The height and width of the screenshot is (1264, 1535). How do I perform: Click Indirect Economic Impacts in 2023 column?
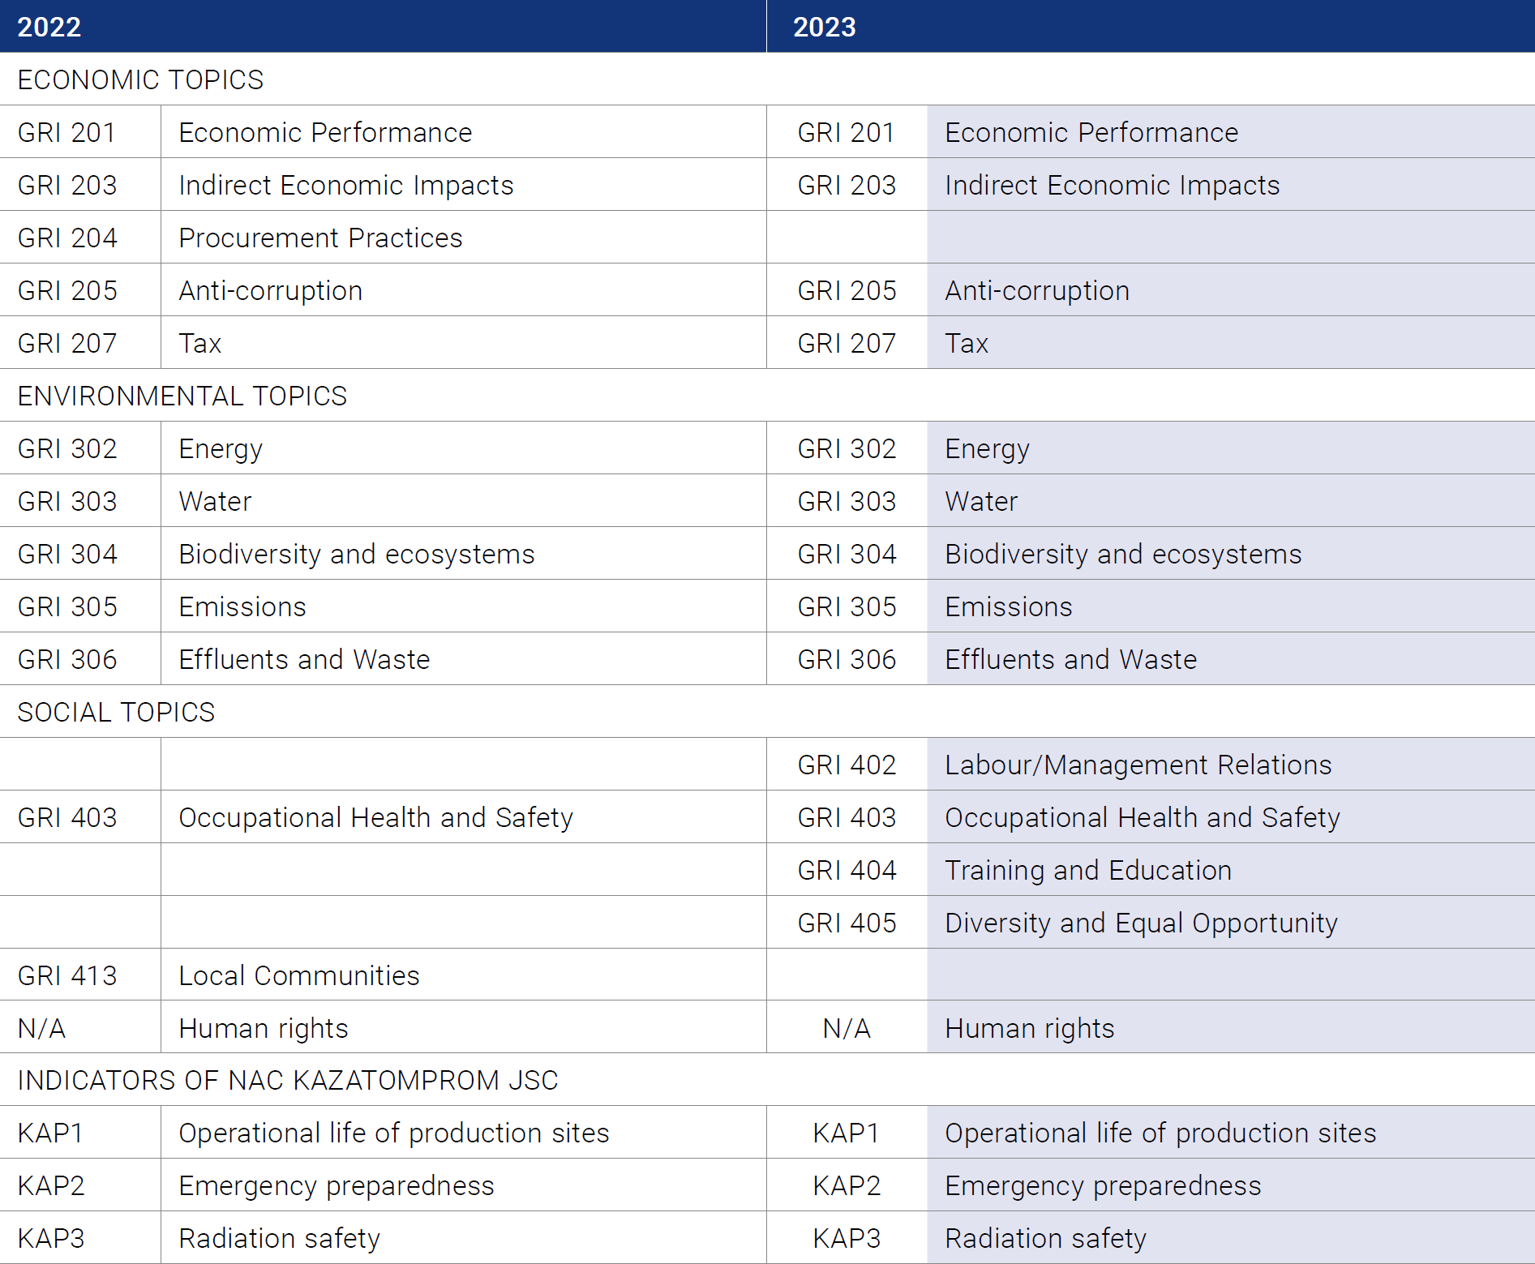click(x=1113, y=185)
